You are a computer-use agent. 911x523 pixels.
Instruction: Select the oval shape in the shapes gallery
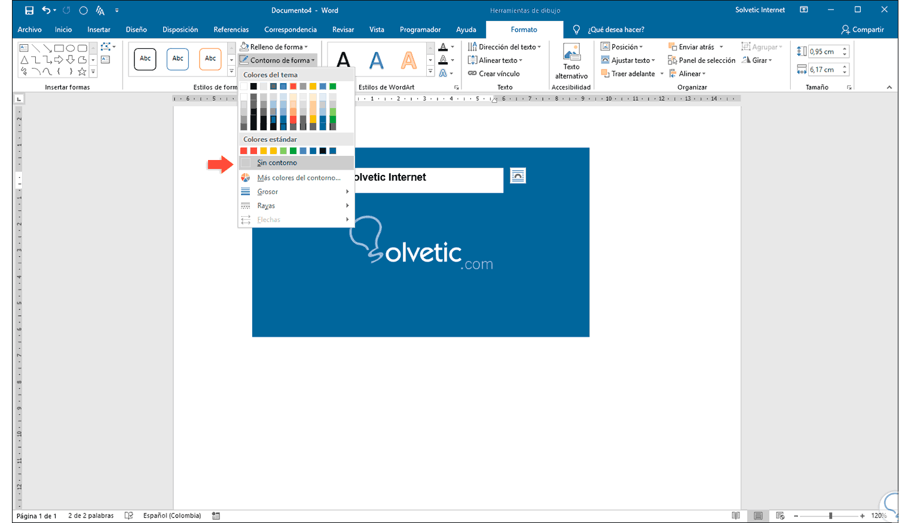click(x=71, y=48)
